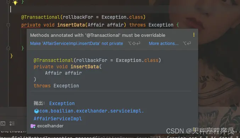Click the 'insertData' method name in editor
The image size is (240, 138).
coord(71,25)
